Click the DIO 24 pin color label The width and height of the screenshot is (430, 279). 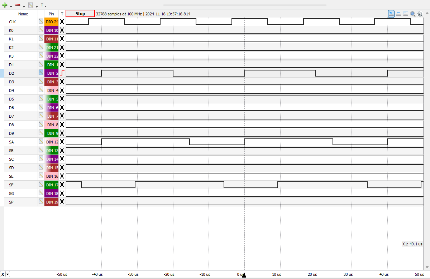point(52,22)
